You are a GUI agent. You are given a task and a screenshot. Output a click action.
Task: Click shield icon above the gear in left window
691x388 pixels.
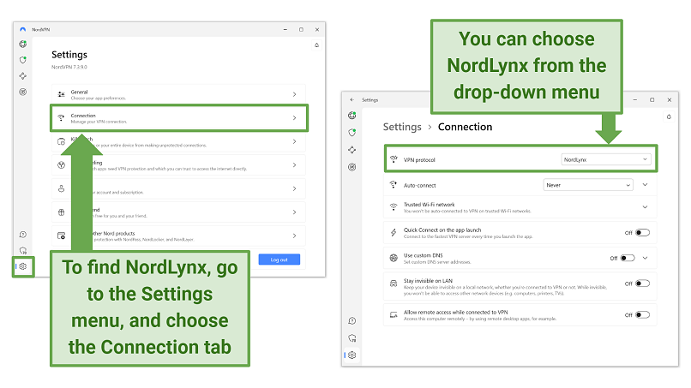coord(23,251)
